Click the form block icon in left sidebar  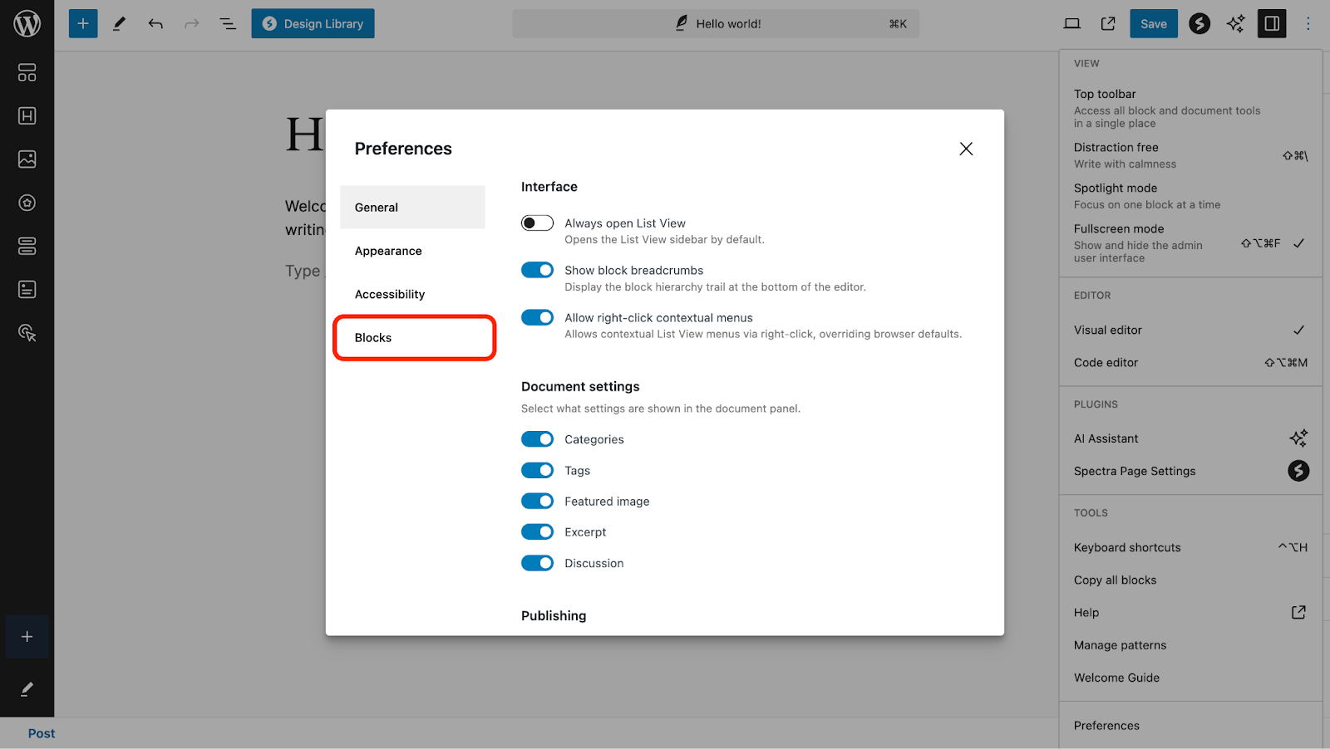pos(27,289)
